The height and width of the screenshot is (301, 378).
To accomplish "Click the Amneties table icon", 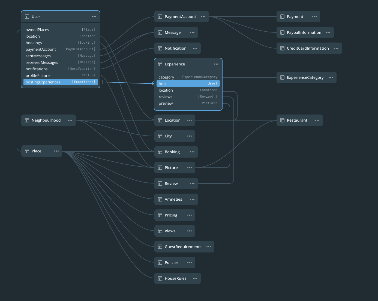I will pos(160,199).
